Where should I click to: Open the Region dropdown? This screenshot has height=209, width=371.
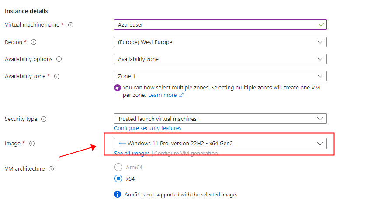coord(220,42)
